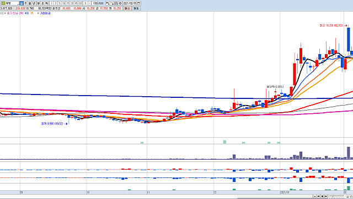
Task: Click the custom interval value field showing 5
Action: click(85, 3)
